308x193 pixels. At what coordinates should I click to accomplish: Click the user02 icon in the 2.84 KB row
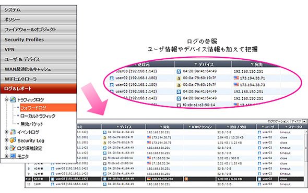tap(259, 137)
